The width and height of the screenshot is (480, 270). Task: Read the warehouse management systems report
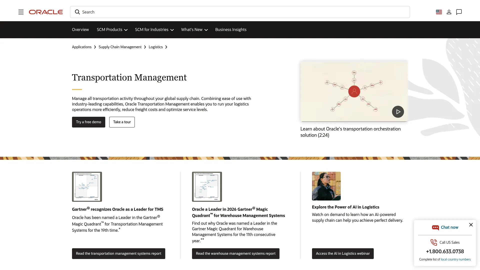236,253
